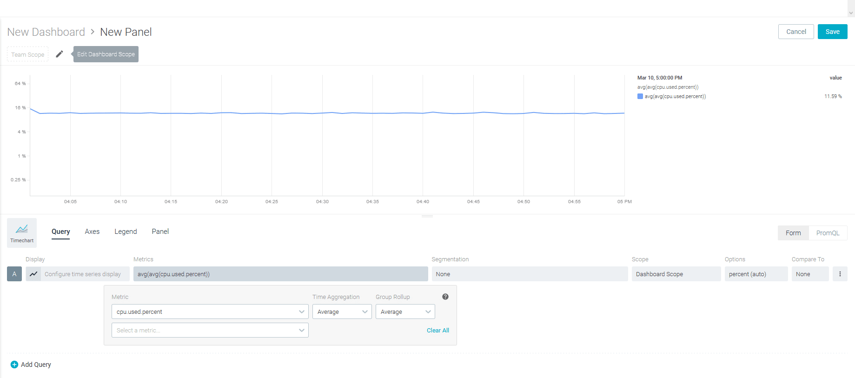The height and width of the screenshot is (378, 855).
Task: Click the plus icon beside Add Query
Action: tap(14, 365)
